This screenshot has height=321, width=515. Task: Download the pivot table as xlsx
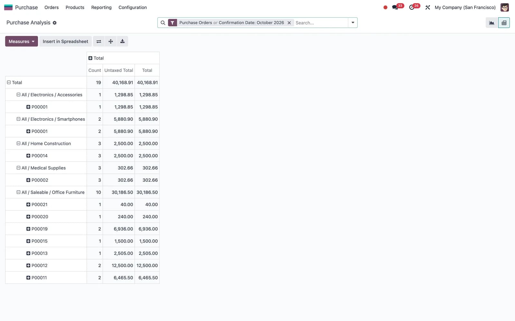[122, 41]
